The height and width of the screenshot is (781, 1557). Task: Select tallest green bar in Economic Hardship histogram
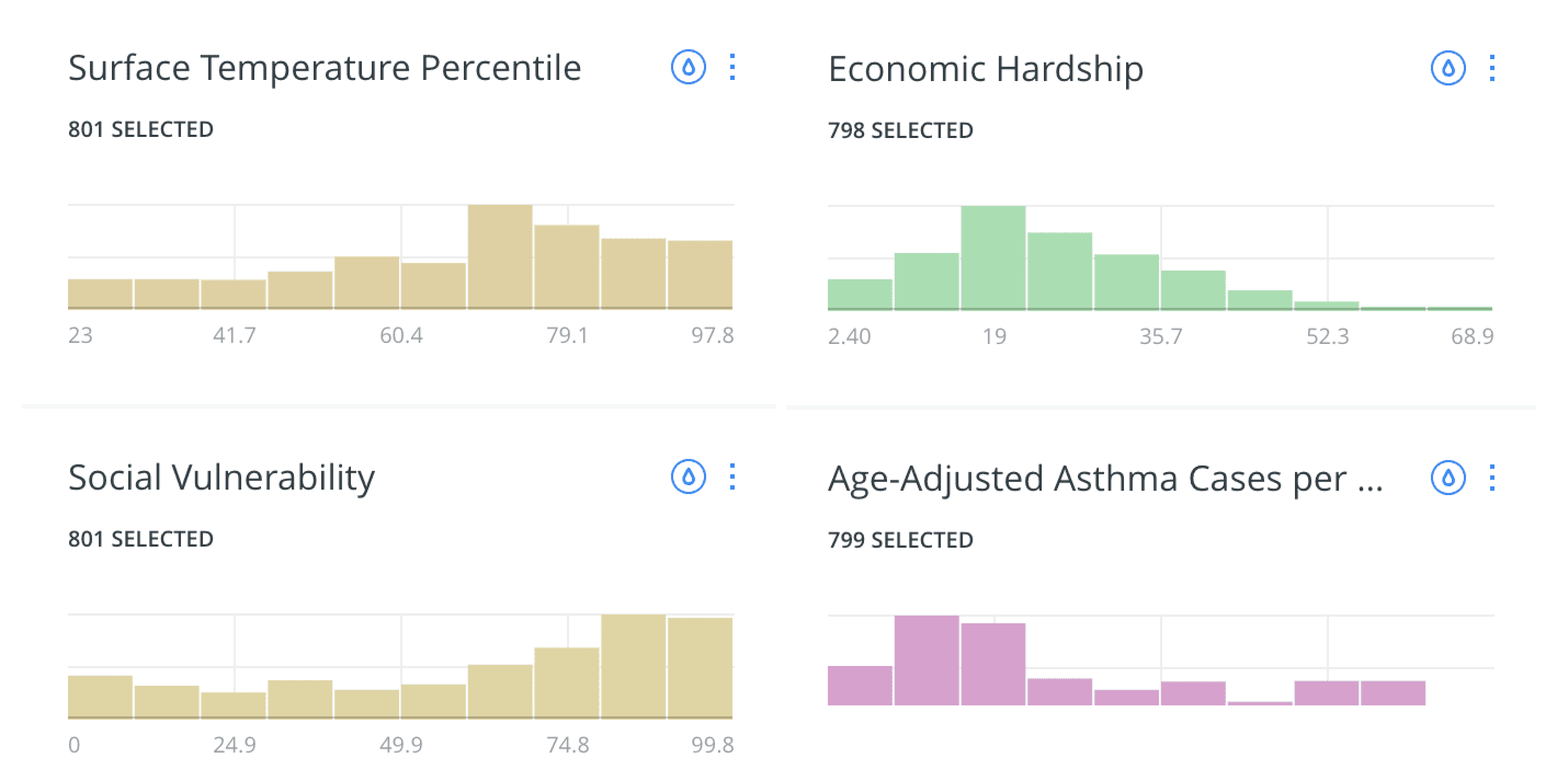pos(993,259)
